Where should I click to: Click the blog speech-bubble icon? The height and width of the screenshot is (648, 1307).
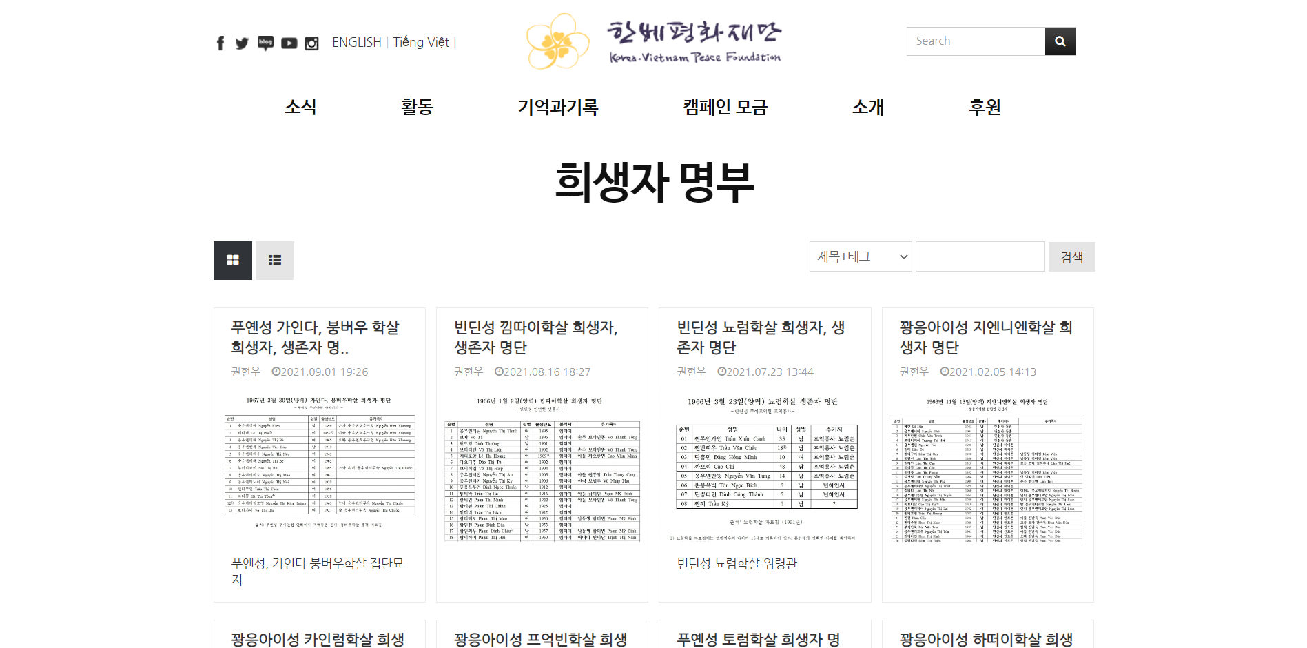point(266,43)
